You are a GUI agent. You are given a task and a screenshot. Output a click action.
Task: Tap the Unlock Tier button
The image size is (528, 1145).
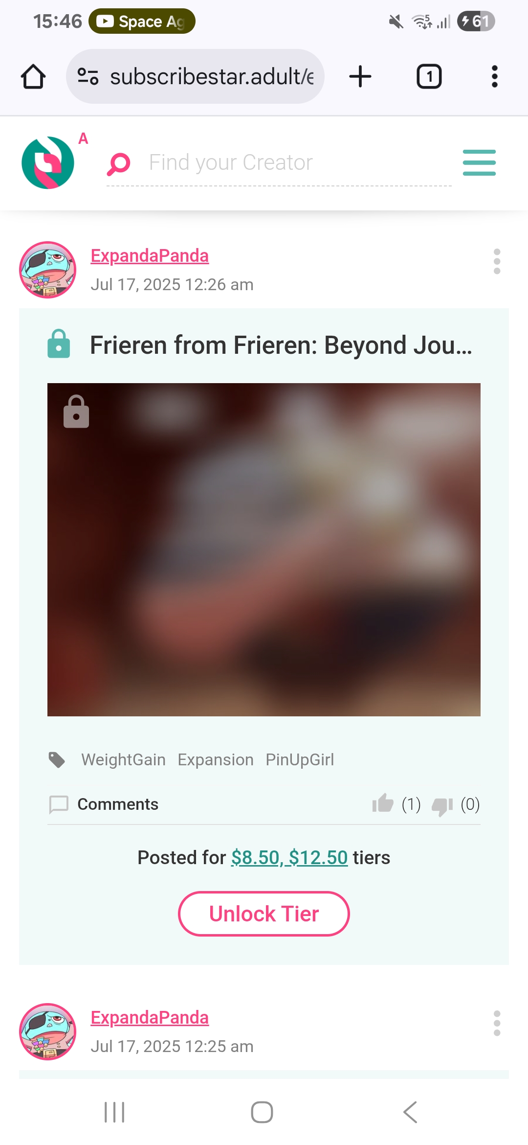click(264, 914)
